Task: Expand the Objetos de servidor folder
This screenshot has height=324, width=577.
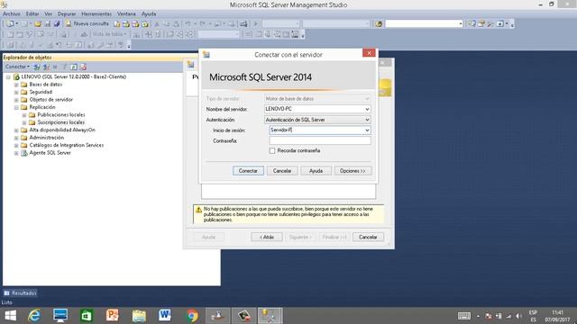Action: click(x=16, y=100)
